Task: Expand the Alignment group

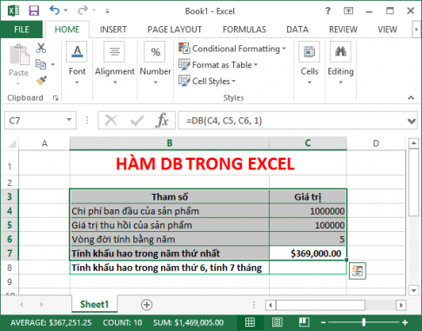Action: pos(115,63)
